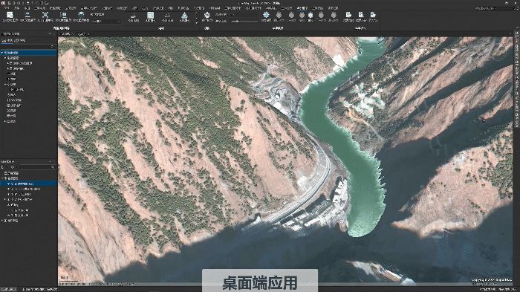This screenshot has height=292, width=520.
Task: Select the blue stacked-layers icon in the ribbon
Action: coord(81,15)
